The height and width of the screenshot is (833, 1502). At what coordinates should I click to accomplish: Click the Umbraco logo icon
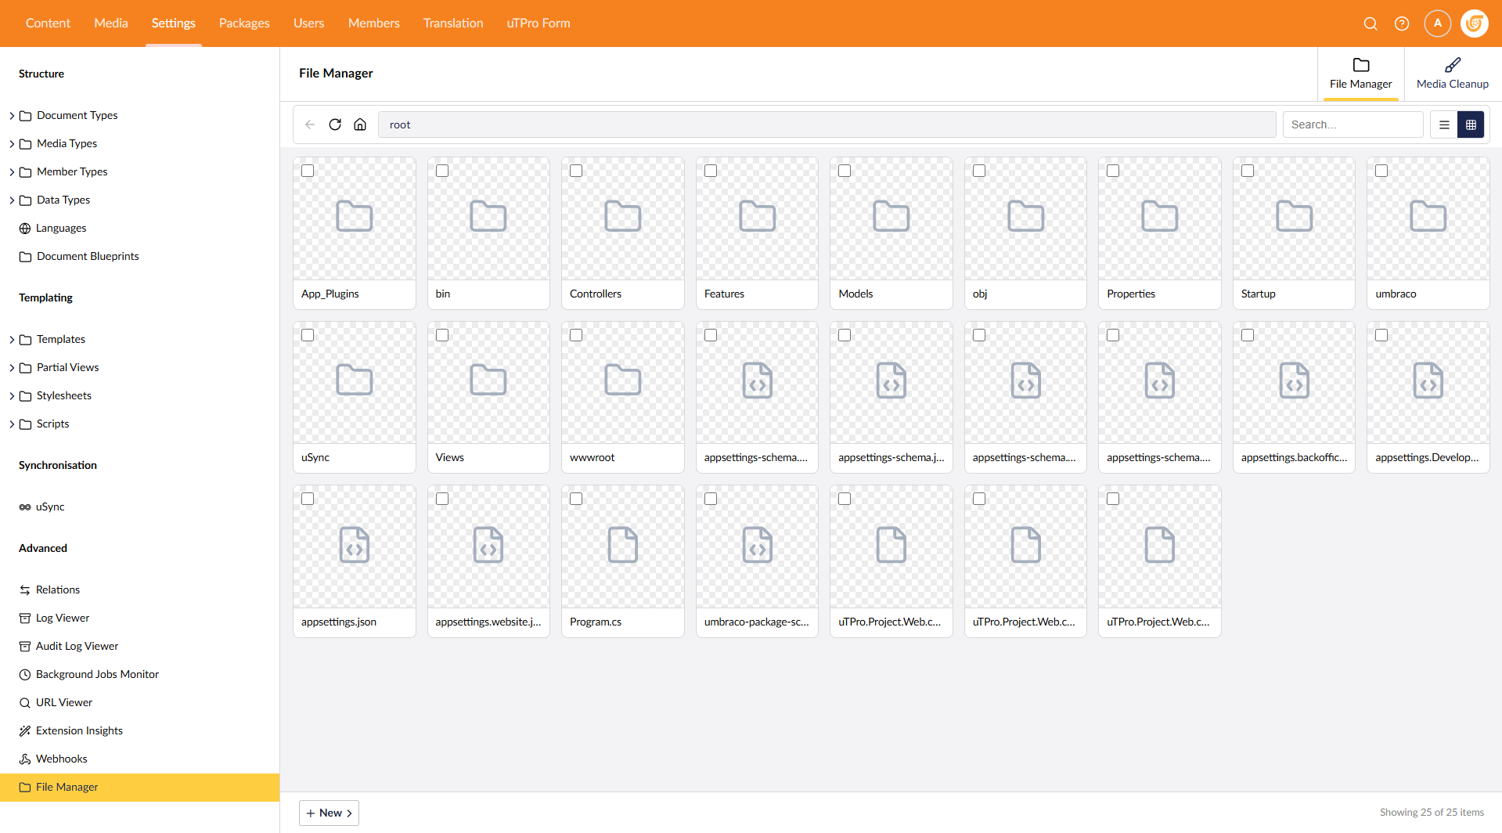coord(1475,23)
